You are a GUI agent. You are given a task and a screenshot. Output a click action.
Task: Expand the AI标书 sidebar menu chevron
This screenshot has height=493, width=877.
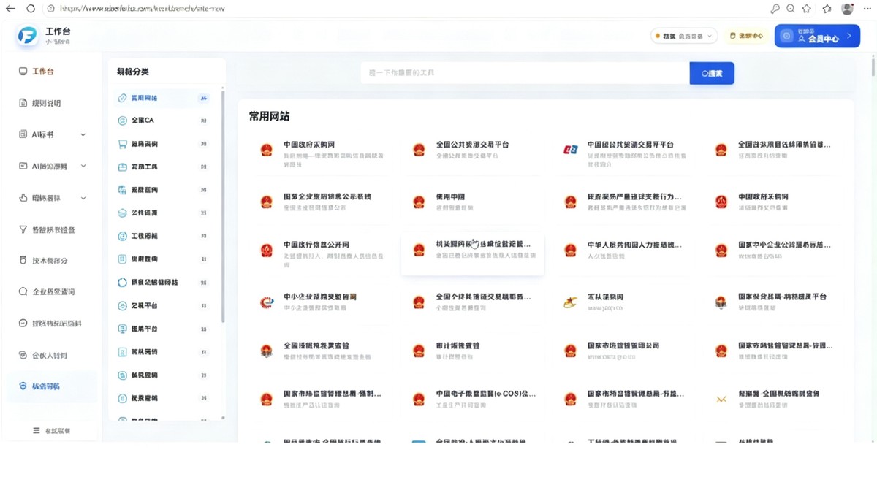(83, 135)
